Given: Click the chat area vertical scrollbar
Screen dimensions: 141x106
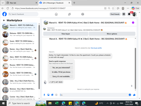Looking at the screenshot, I should [135, 68].
